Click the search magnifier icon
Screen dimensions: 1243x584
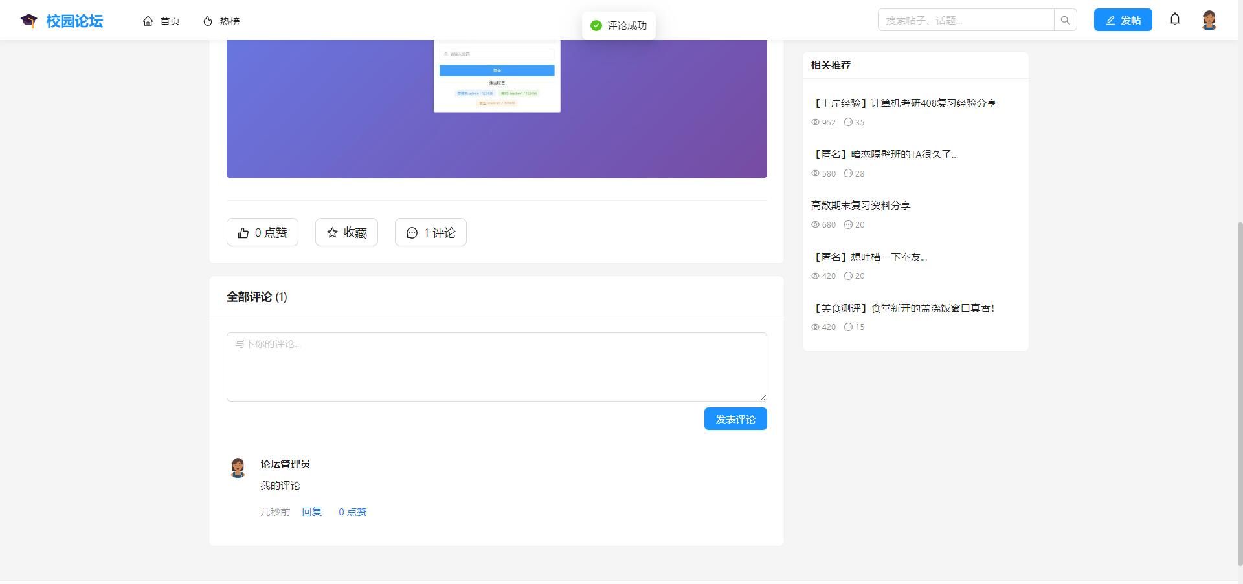click(x=1065, y=19)
